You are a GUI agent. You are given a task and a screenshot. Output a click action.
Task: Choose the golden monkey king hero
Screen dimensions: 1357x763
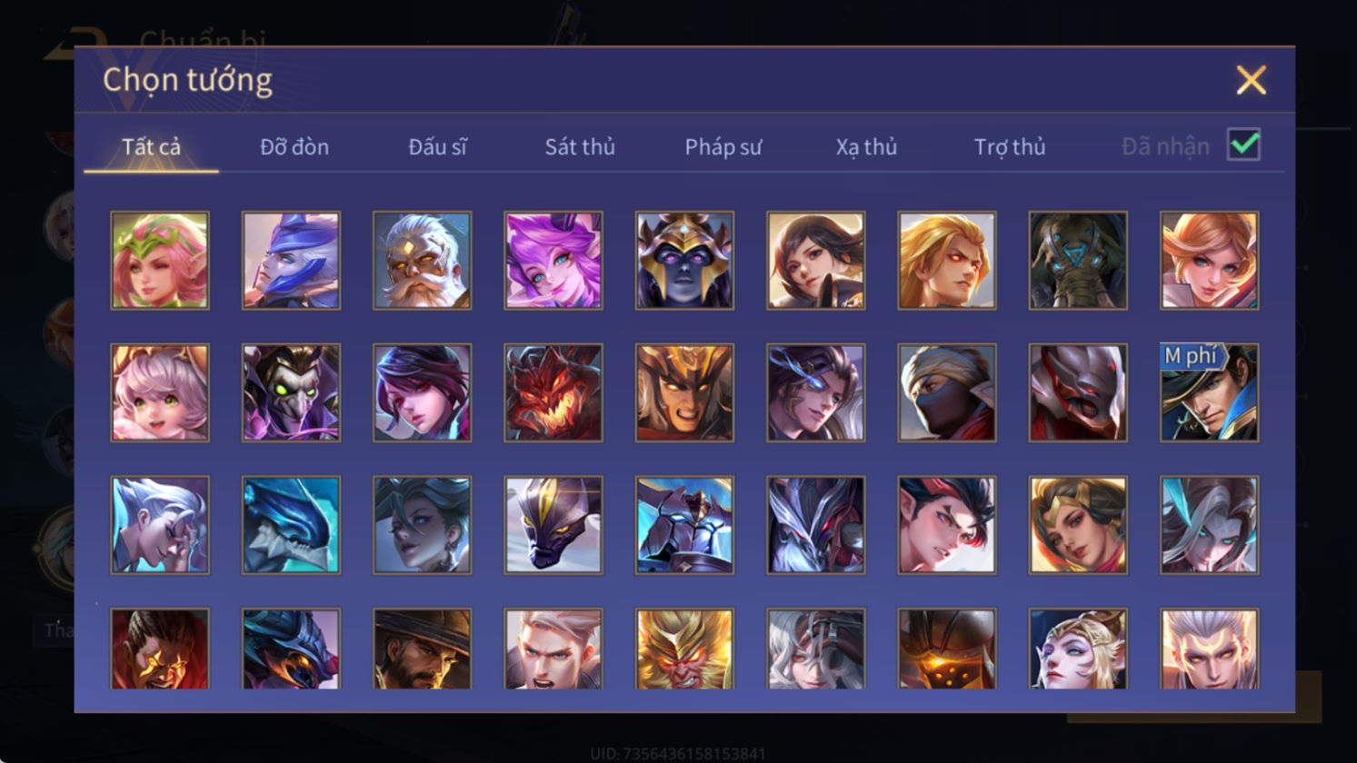[684, 649]
